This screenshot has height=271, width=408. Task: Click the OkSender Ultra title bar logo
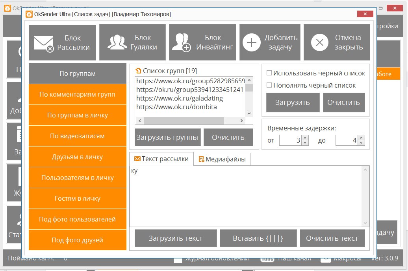(x=29, y=14)
